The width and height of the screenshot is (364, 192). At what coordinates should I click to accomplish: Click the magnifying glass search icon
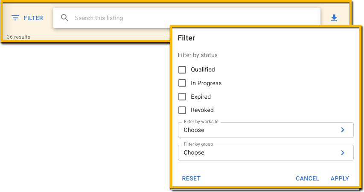65,18
